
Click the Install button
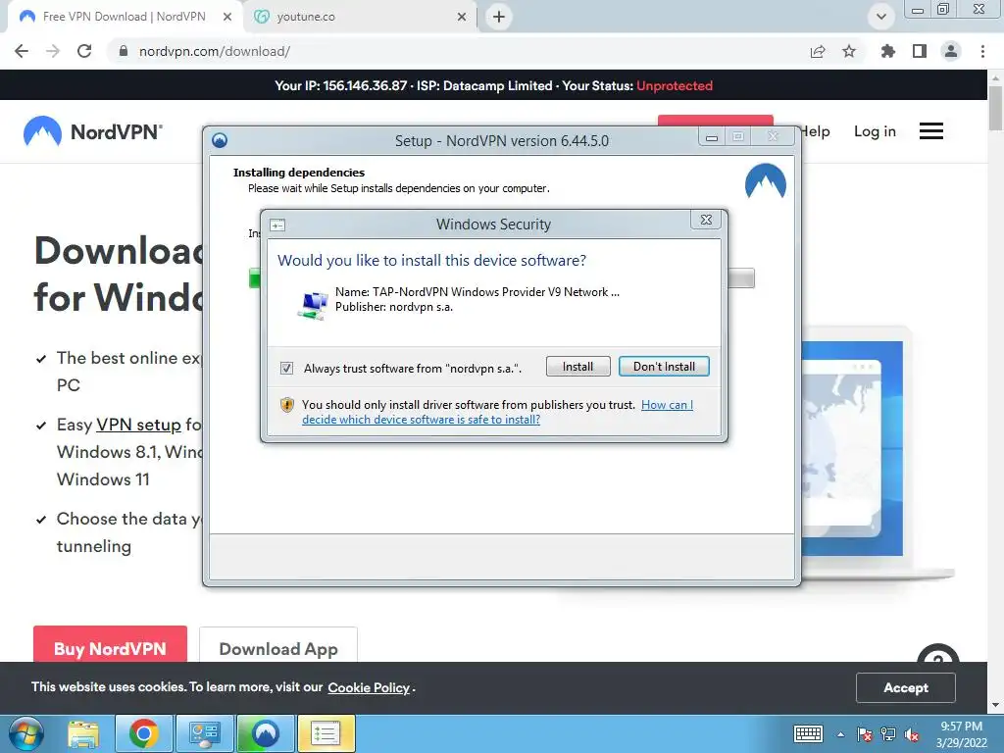tap(577, 367)
